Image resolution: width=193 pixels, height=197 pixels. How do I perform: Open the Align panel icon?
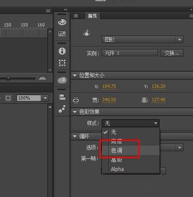[x=62, y=97]
